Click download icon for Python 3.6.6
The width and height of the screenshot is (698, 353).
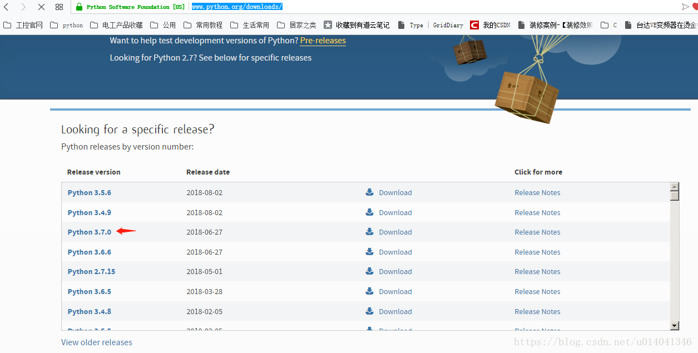(x=369, y=252)
